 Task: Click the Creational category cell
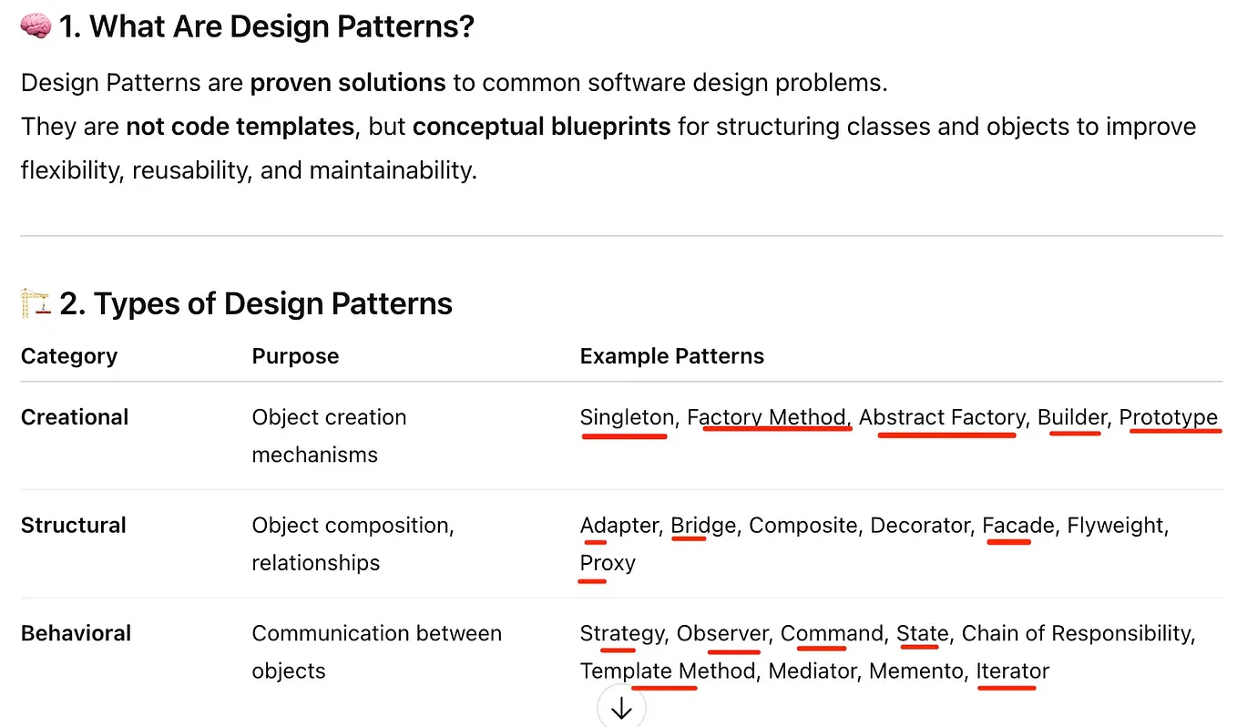click(x=75, y=417)
